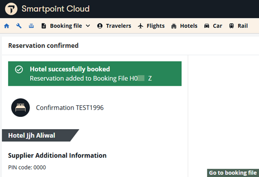Click the Hotels building icon

pos(174,26)
